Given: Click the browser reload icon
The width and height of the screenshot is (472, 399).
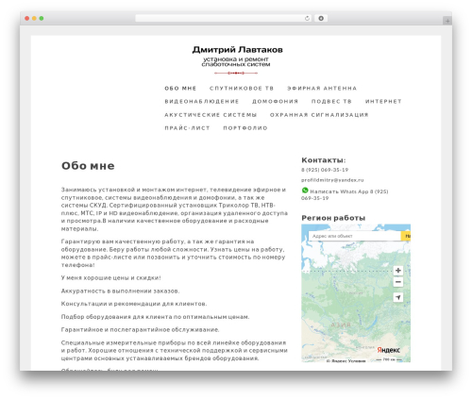Looking at the screenshot, I should tap(307, 19).
